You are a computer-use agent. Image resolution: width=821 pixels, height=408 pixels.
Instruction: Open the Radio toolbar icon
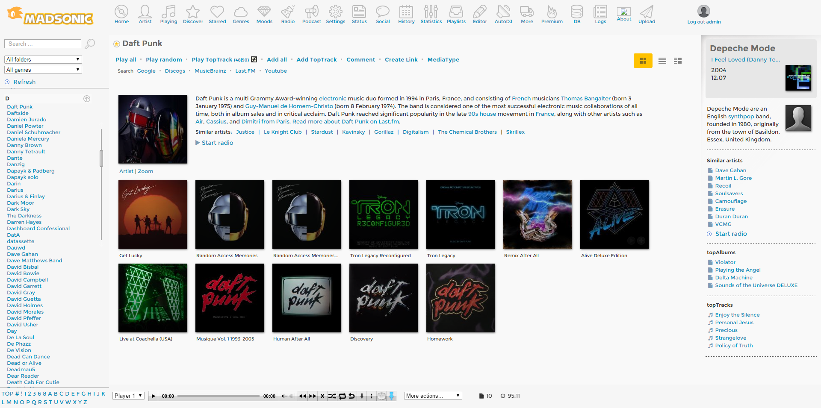287,14
